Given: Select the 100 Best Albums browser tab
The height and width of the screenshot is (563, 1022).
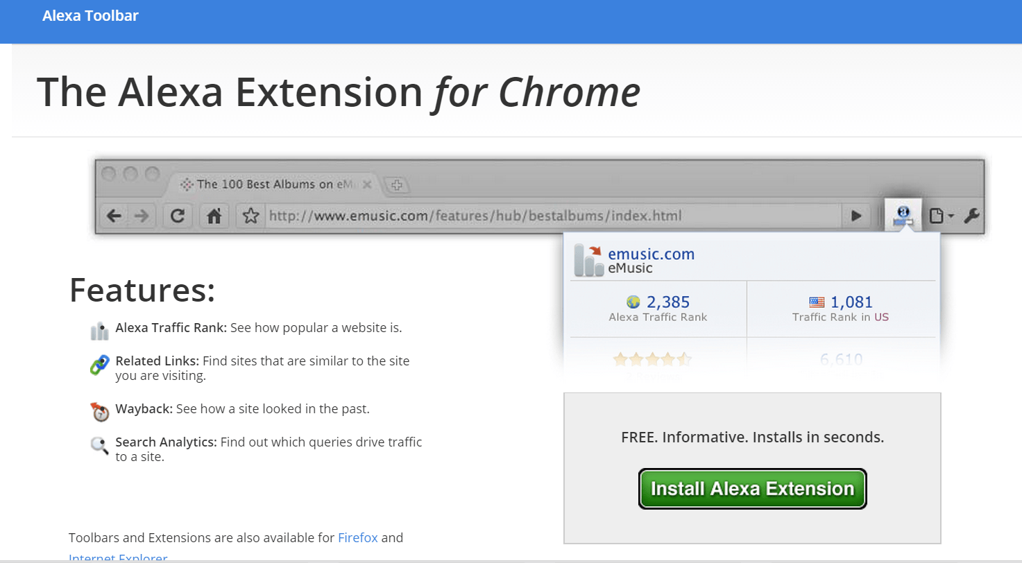Looking at the screenshot, I should coord(276,184).
